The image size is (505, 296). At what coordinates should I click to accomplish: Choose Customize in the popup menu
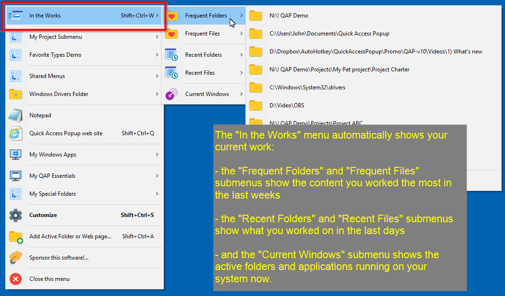click(x=84, y=215)
